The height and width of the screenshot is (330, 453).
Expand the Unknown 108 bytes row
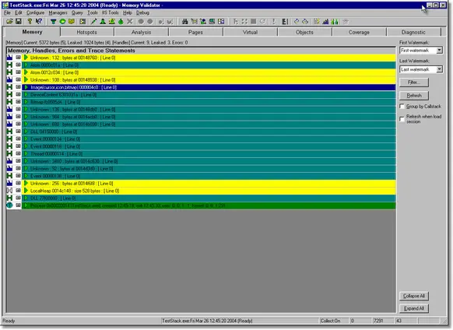[x=18, y=79]
